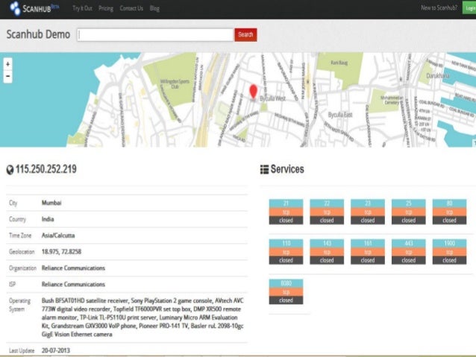Click the time zone value Asia/Calcutta
This screenshot has height=357, width=476.
pyautogui.click(x=58, y=236)
